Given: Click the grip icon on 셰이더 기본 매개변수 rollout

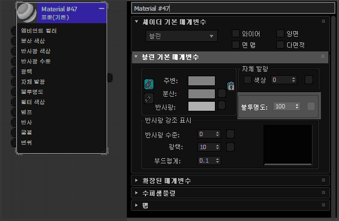Looking at the screenshot, I should pyautogui.click(x=323, y=21).
